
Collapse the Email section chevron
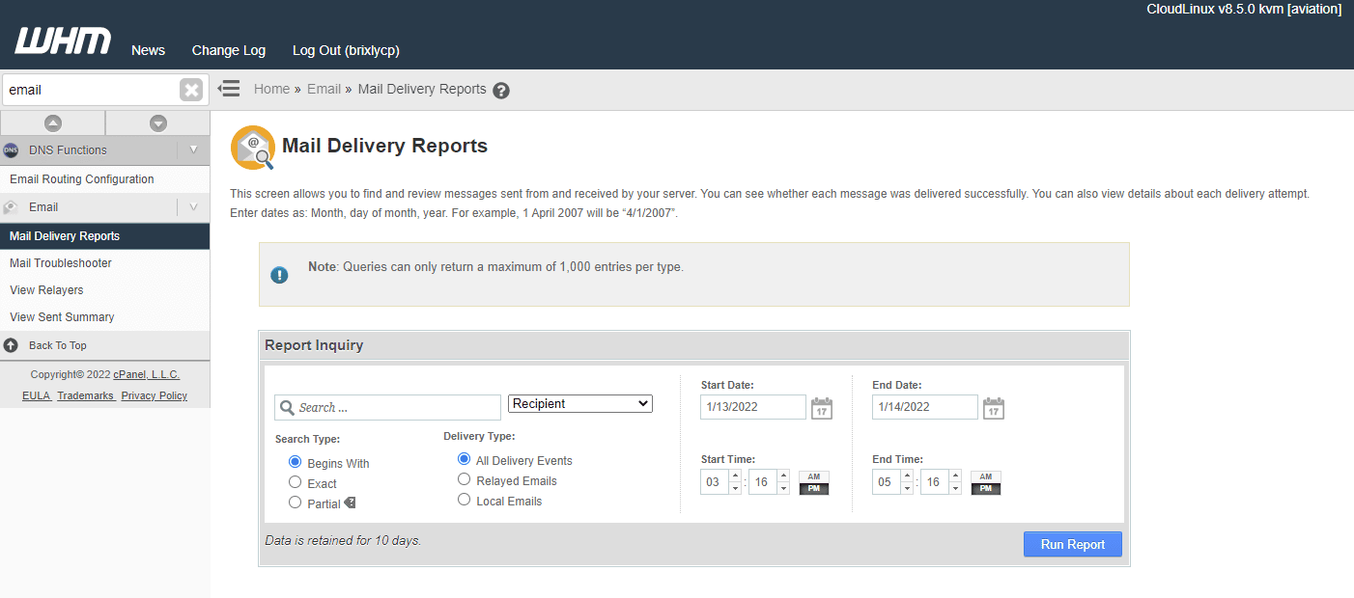193,207
